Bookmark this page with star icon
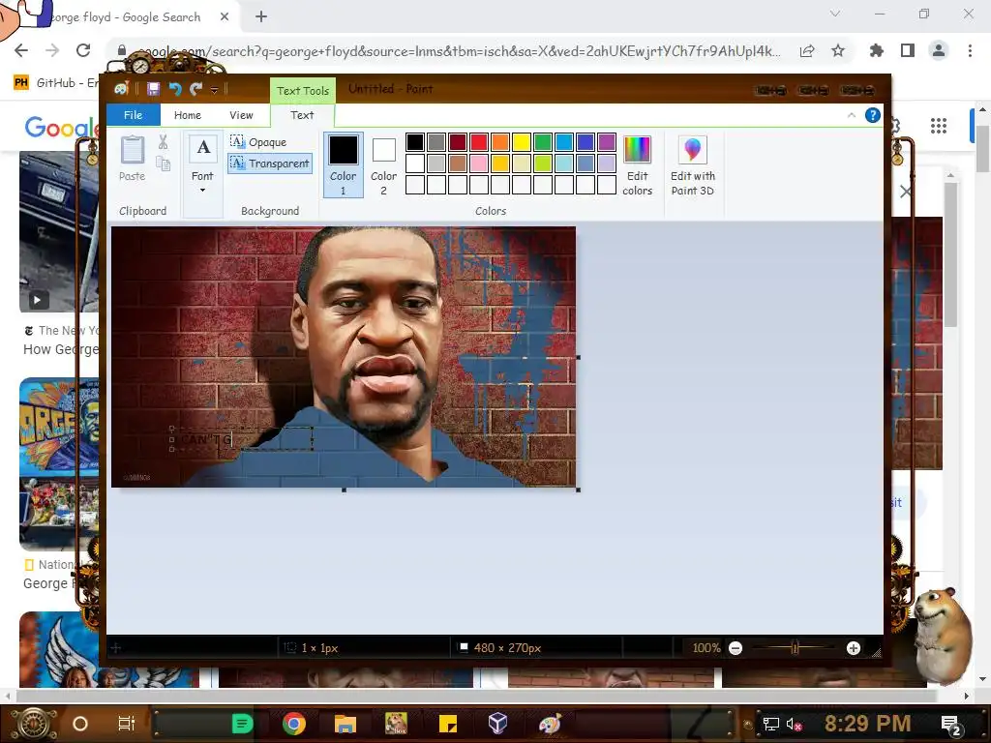 [x=838, y=51]
